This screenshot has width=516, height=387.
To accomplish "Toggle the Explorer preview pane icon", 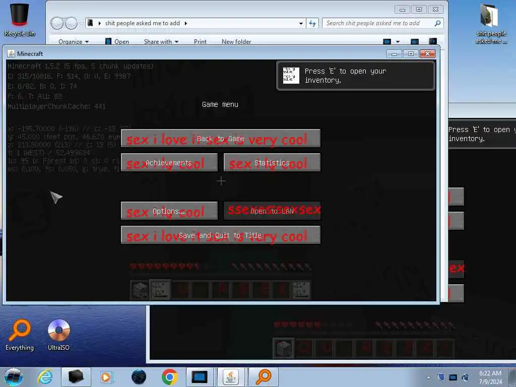I will pos(415,41).
